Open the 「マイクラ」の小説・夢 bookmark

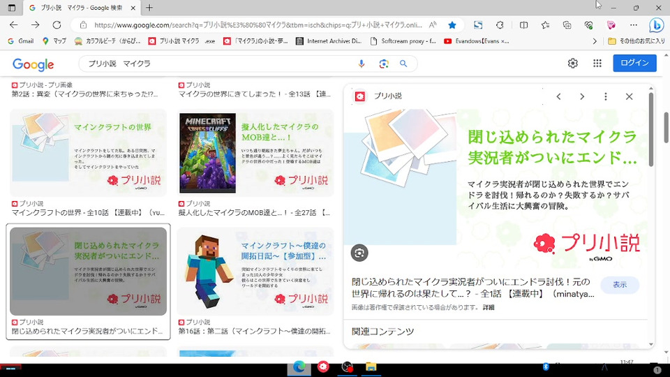click(x=255, y=41)
